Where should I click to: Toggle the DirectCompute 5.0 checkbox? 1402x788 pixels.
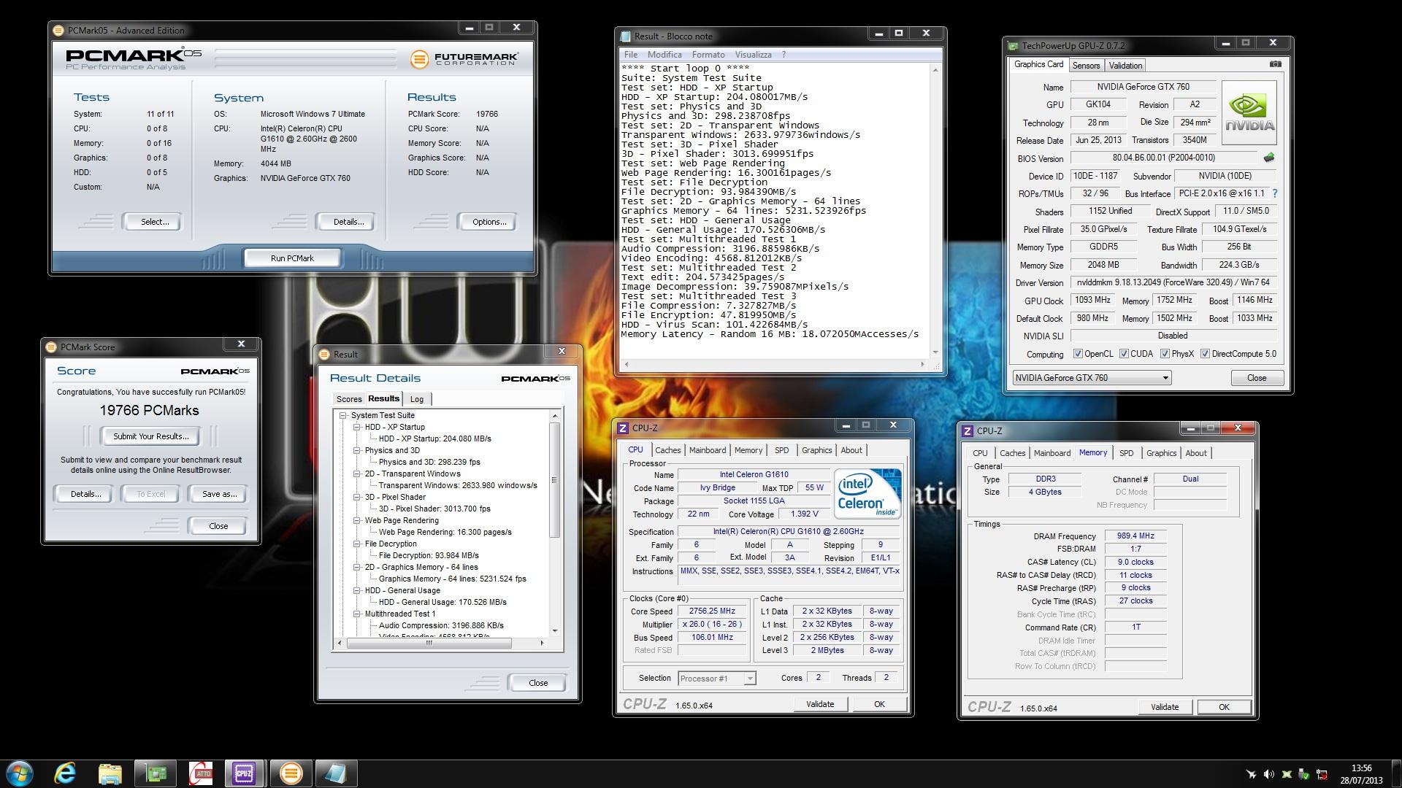tap(1205, 354)
